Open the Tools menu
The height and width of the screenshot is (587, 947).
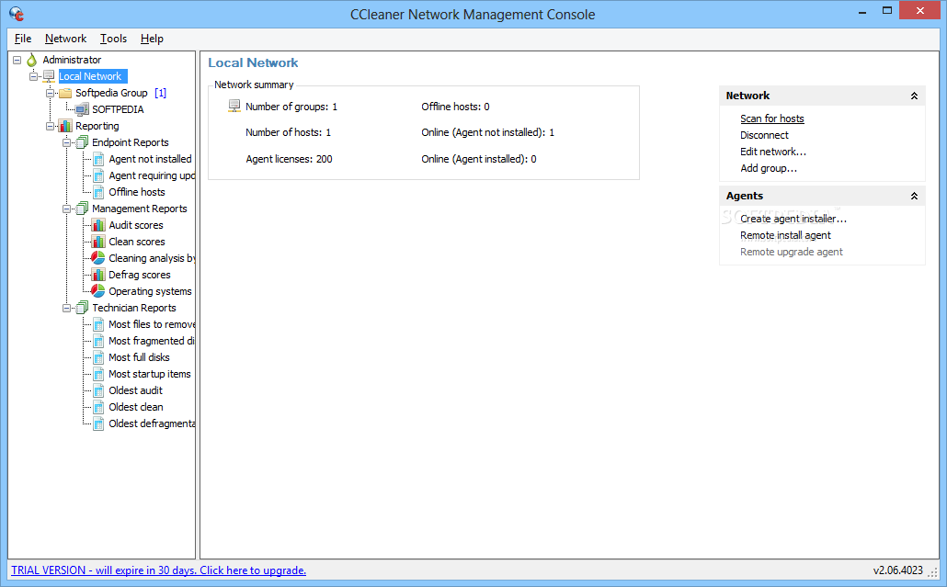pos(113,39)
